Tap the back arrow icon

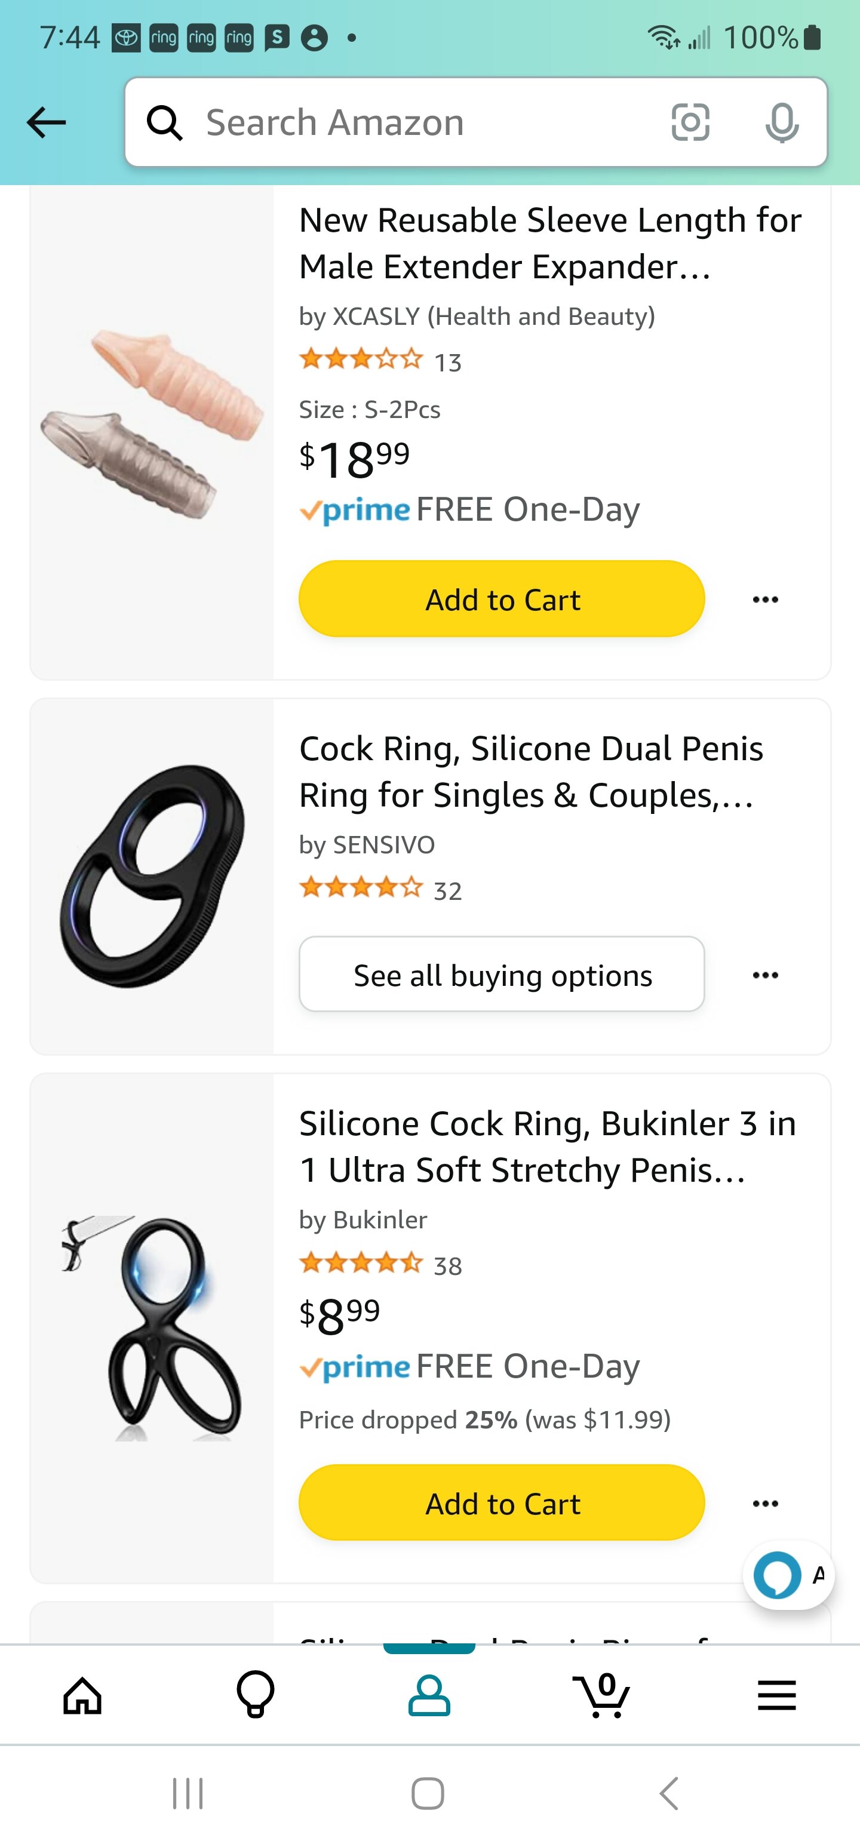47,122
